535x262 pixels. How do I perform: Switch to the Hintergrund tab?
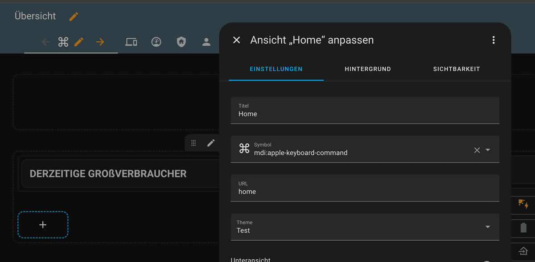pos(367,69)
